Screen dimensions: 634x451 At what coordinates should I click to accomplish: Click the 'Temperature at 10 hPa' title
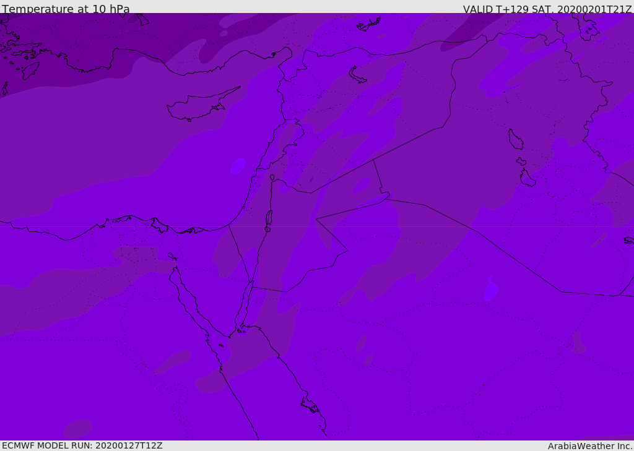click(66, 9)
